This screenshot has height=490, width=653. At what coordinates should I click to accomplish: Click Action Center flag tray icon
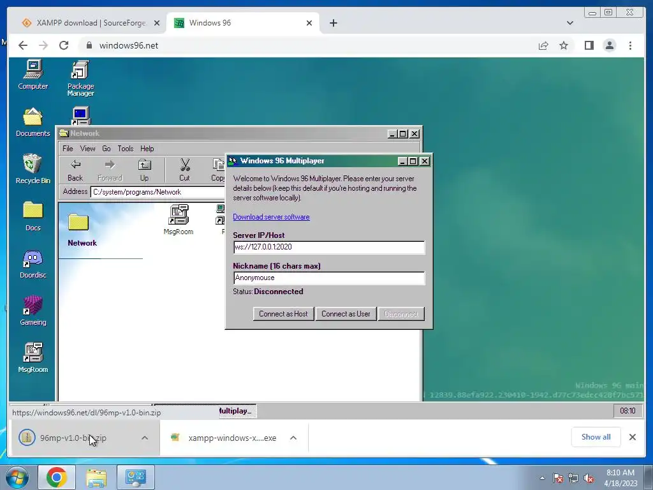(558, 479)
